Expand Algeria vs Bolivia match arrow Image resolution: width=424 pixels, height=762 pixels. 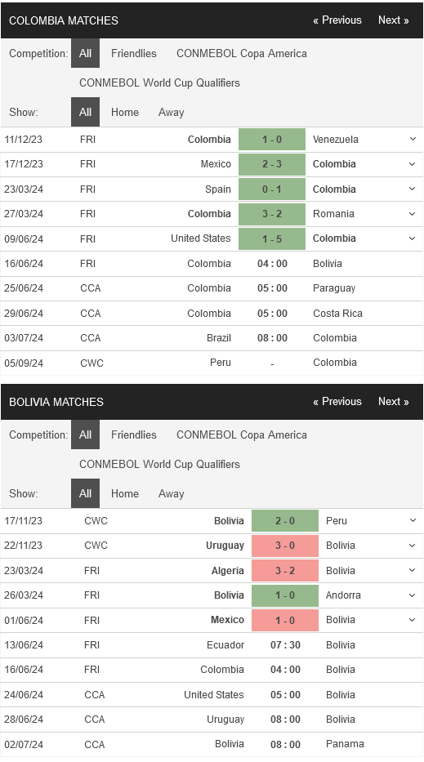(x=413, y=570)
